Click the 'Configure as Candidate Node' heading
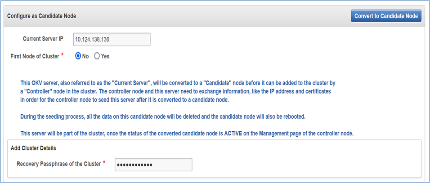This screenshot has width=430, height=183. pyautogui.click(x=42, y=16)
